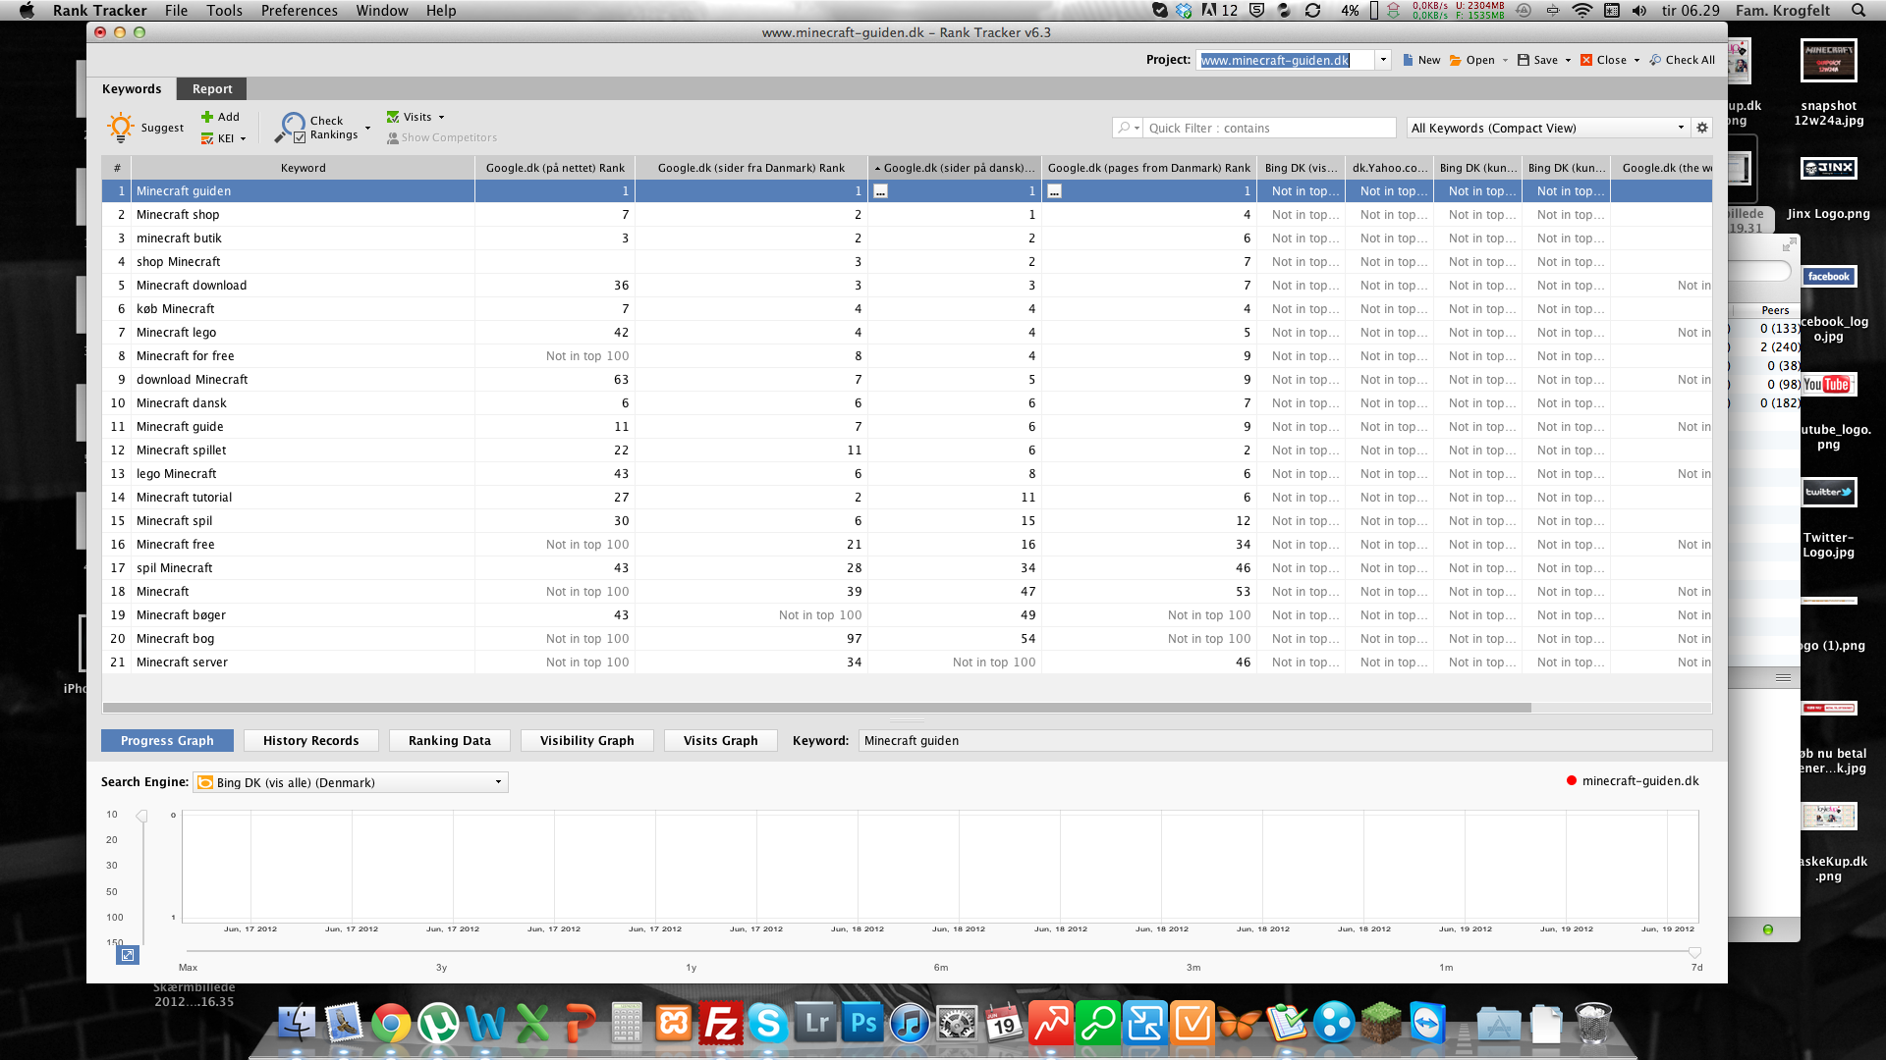Screen dimensions: 1886x1060
Task: Switch to the Ranking Data tab
Action: coord(449,740)
